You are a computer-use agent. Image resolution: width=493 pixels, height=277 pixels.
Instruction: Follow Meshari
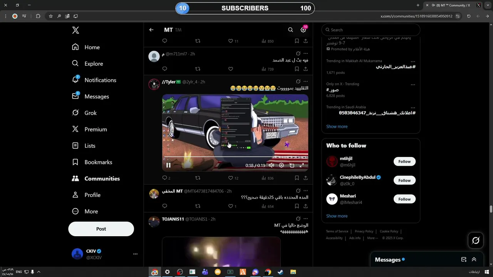(x=404, y=199)
